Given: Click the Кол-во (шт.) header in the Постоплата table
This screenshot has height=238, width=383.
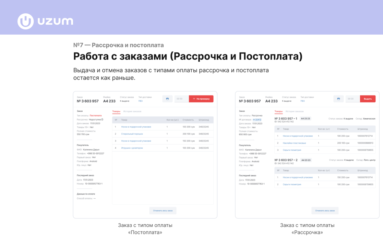Looking at the screenshot, I should tap(173, 120).
